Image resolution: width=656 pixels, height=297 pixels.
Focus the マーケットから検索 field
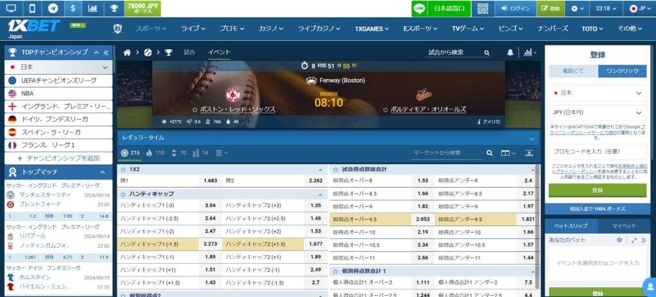coord(446,153)
